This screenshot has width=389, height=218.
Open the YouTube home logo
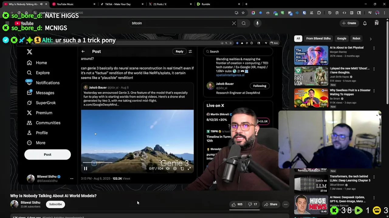(x=24, y=23)
